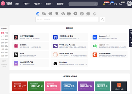The height and width of the screenshot is (94, 132).
Task: Open the purple 模板&源文件 thumbnail
Action: tap(86, 86)
